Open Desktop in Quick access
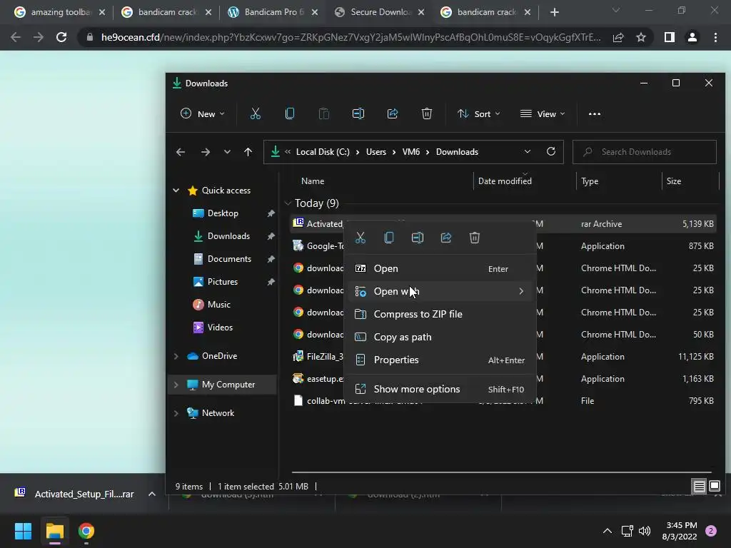Image resolution: width=731 pixels, height=548 pixels. (x=223, y=213)
